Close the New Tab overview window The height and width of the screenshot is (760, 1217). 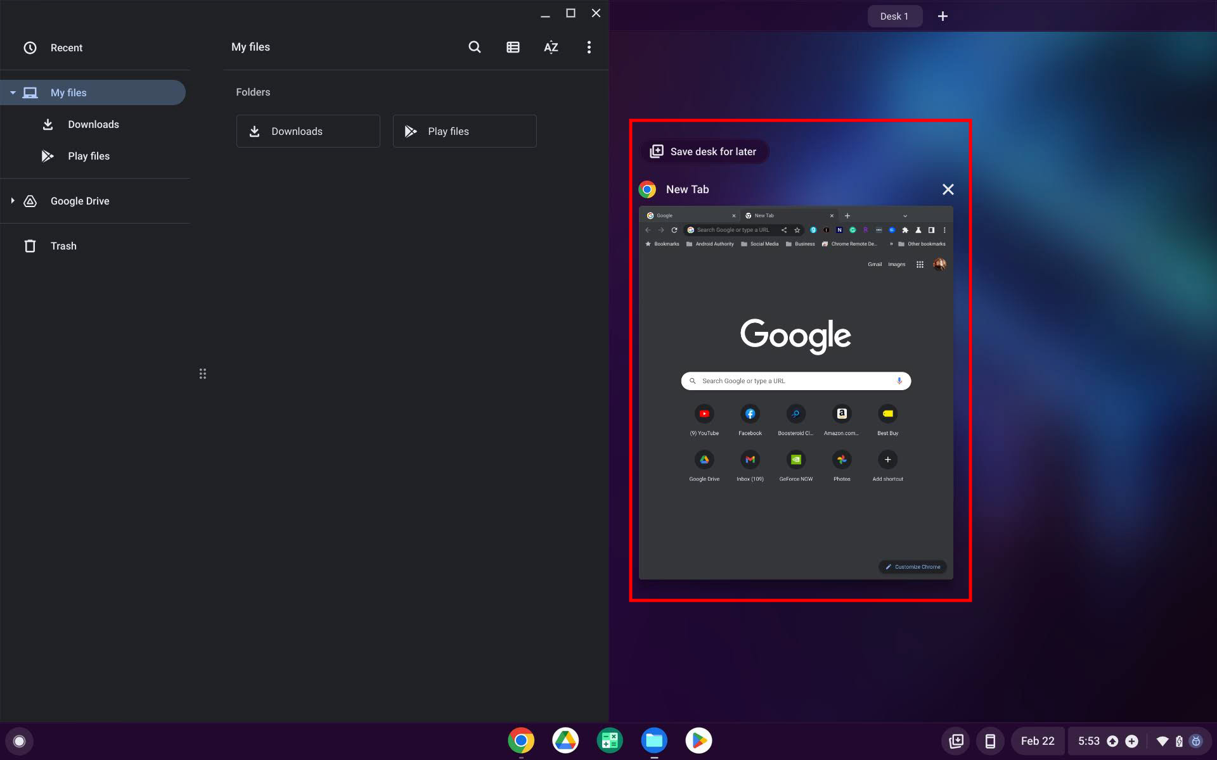[948, 189]
